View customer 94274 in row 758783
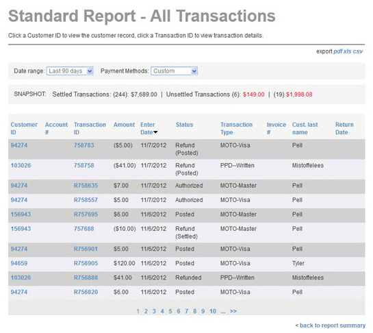373x333 pixels. [18, 145]
